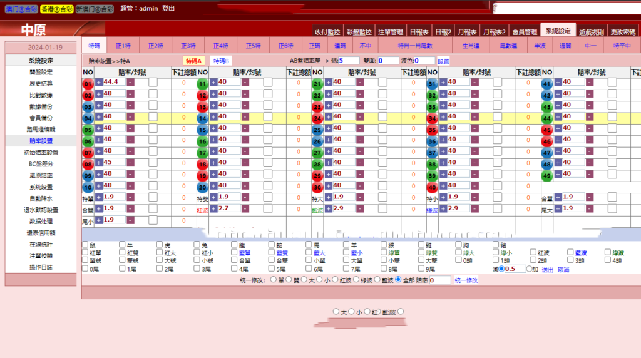
Task: Open 歷史結算 in the sidebar
Action: point(41,84)
